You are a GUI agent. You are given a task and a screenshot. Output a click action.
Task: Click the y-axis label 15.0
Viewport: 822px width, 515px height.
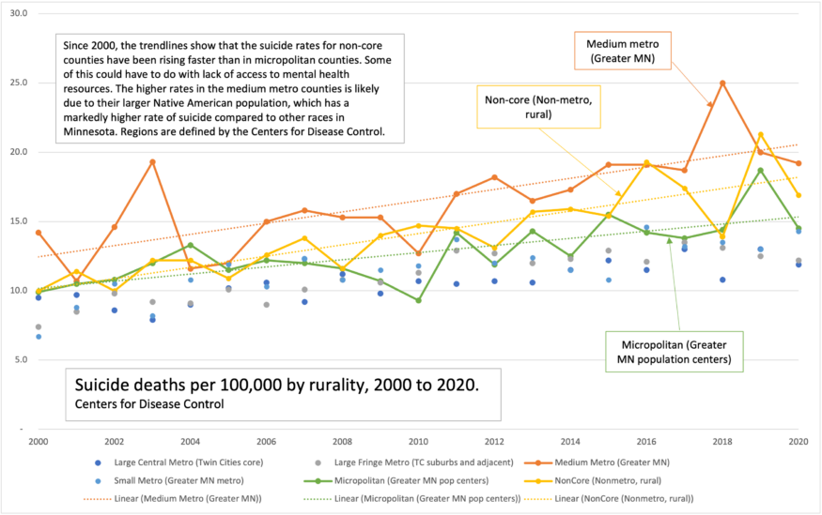pos(19,220)
